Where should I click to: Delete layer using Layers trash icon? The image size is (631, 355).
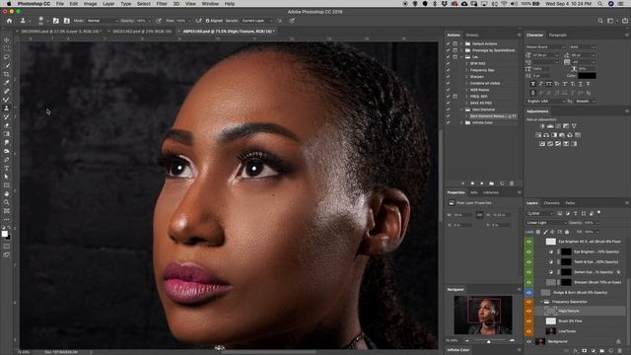point(620,351)
